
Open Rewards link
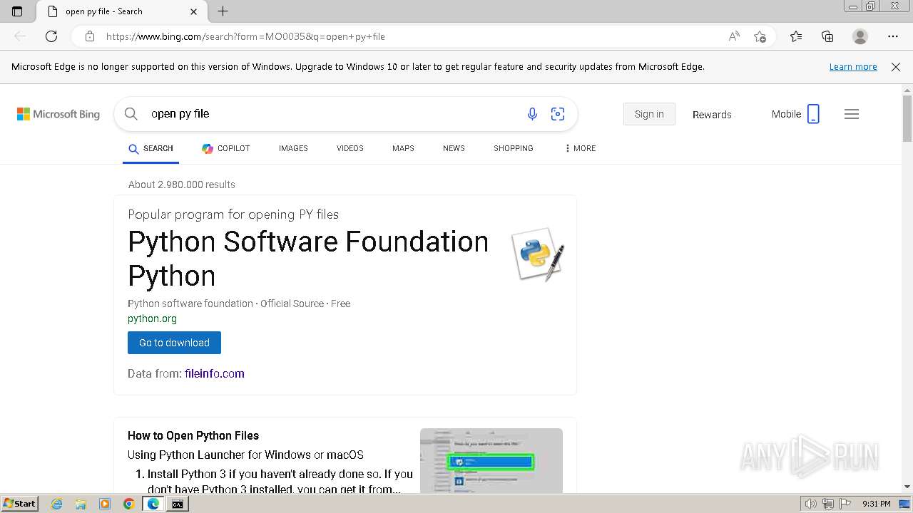(712, 114)
